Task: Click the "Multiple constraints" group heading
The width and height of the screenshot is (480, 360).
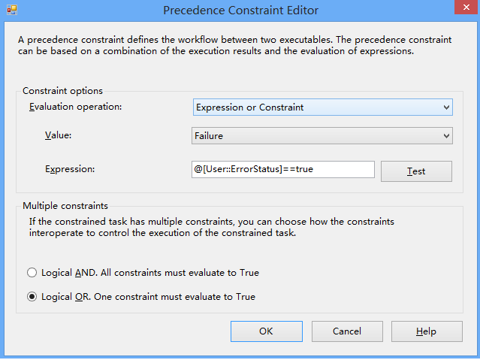Action: coord(65,205)
